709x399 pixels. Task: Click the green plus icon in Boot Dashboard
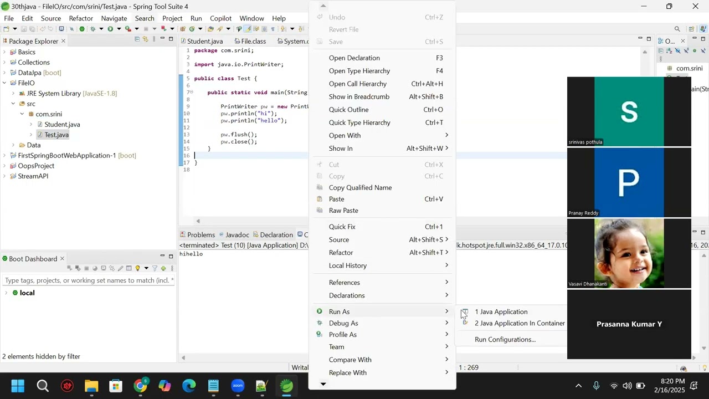pos(163,269)
